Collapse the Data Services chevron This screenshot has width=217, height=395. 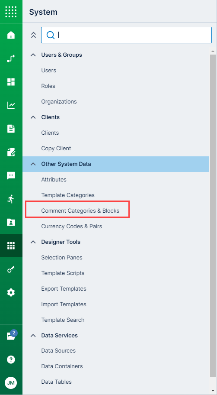[33, 335]
